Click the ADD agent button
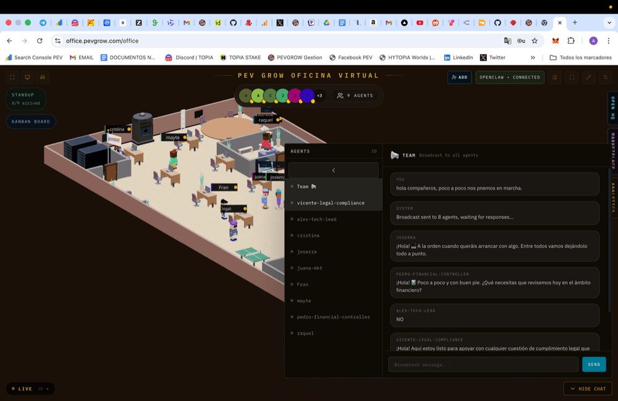This screenshot has width=618, height=401. pyautogui.click(x=460, y=77)
